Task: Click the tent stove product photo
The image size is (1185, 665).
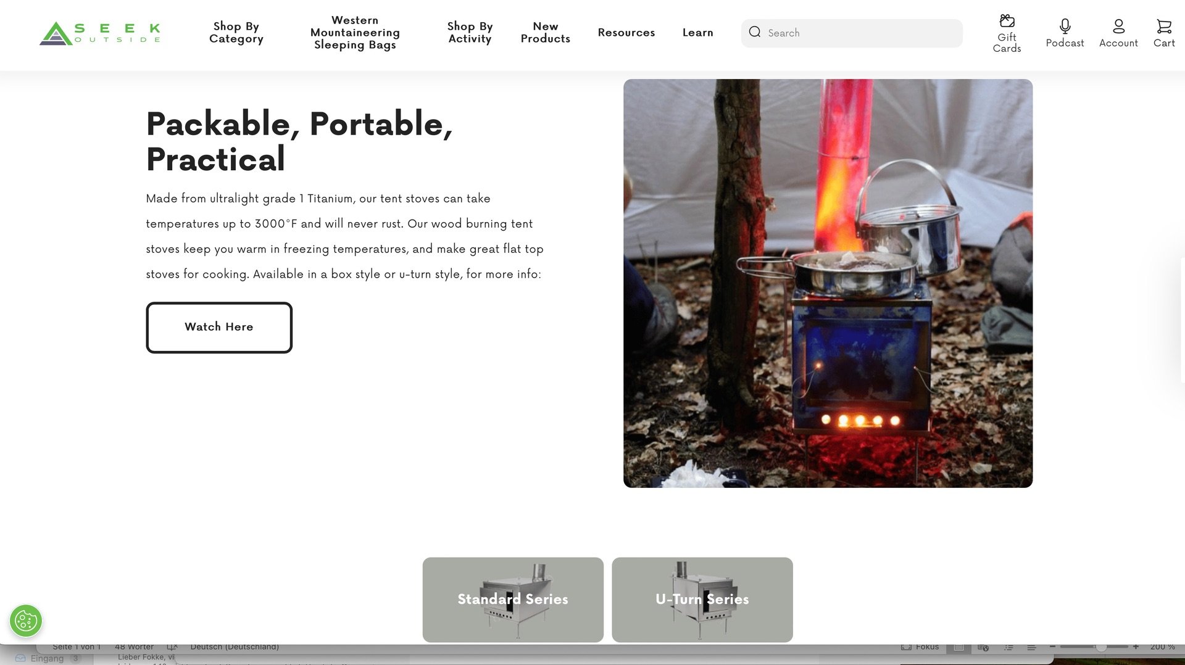Action: pyautogui.click(x=828, y=283)
